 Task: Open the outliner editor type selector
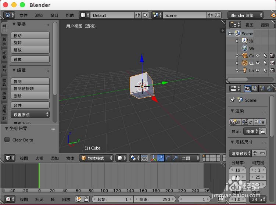point(235,25)
